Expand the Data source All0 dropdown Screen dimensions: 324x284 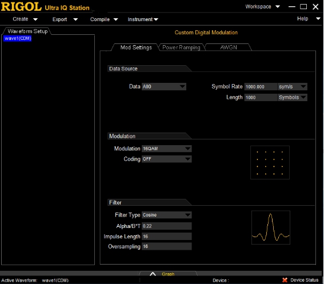(164, 87)
